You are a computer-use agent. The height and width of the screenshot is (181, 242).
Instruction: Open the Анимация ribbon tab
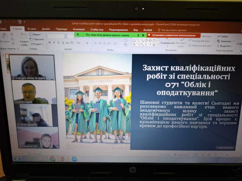click(x=79, y=29)
